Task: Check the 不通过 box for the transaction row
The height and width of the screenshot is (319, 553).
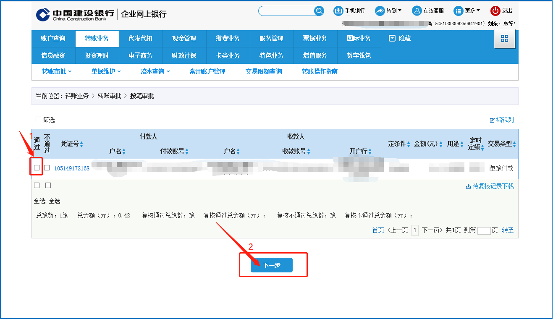Action: (47, 168)
